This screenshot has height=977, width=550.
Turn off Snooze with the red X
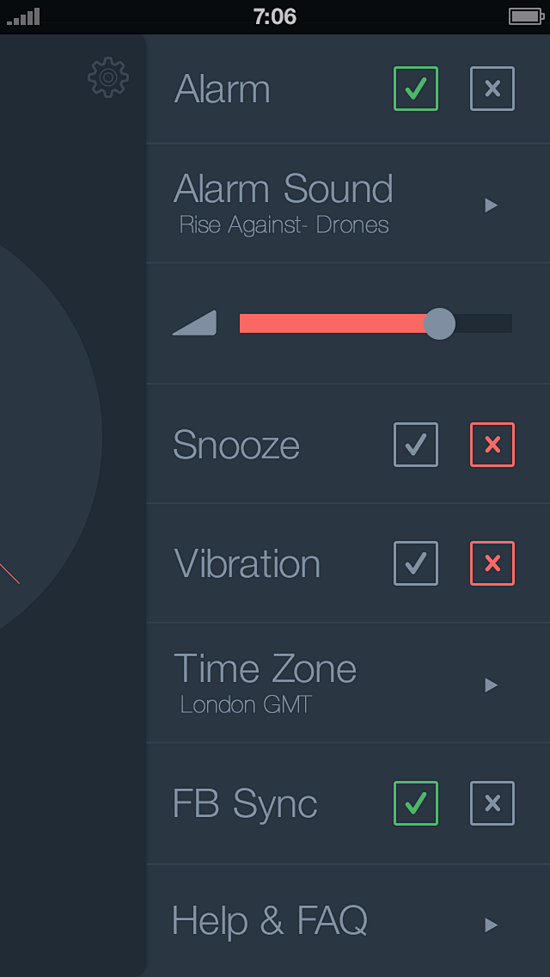(x=492, y=445)
